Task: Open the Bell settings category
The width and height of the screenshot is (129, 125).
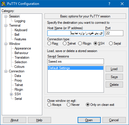Action: coord(17,35)
